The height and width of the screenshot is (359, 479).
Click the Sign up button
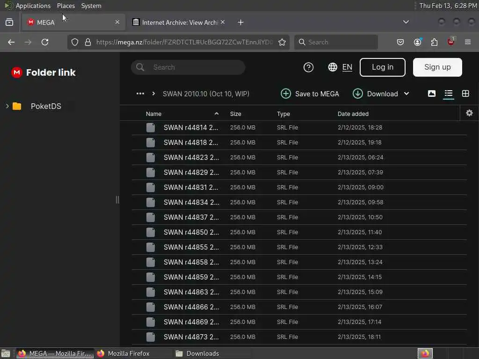437,67
